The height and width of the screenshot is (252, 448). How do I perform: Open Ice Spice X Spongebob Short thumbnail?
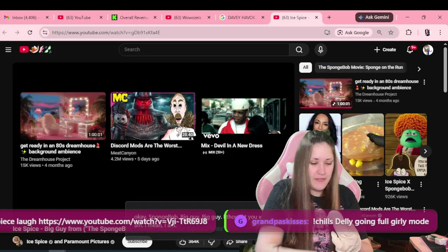coord(406,145)
